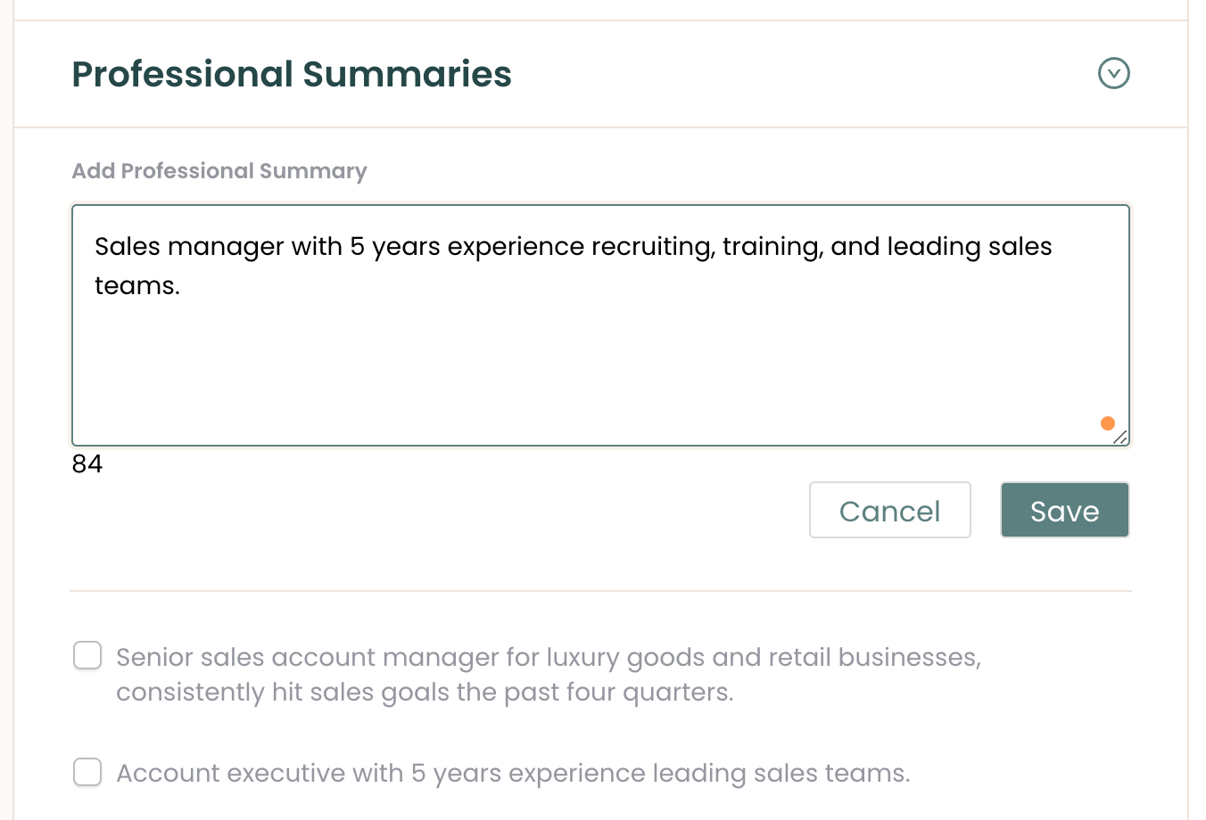Click the Professional Summaries section header
The height and width of the screenshot is (820, 1206).
point(292,75)
